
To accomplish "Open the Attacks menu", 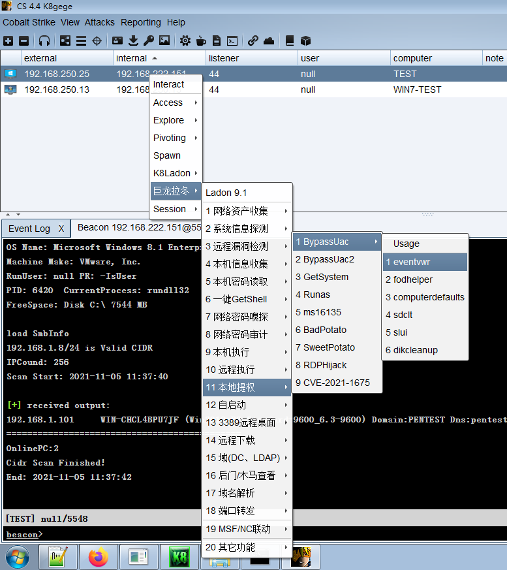I will (100, 22).
